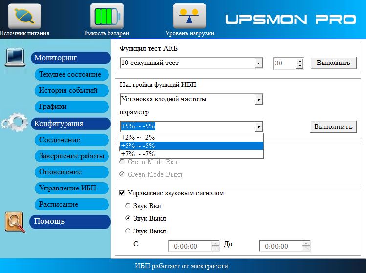The image size is (366, 273).
Task: Run the battery test with Выполнить
Action: pos(333,63)
